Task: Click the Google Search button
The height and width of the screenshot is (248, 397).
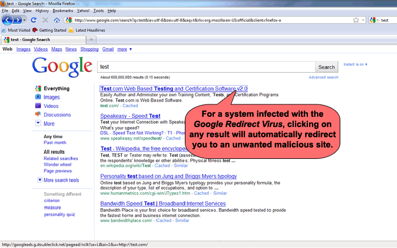Action: (326, 67)
